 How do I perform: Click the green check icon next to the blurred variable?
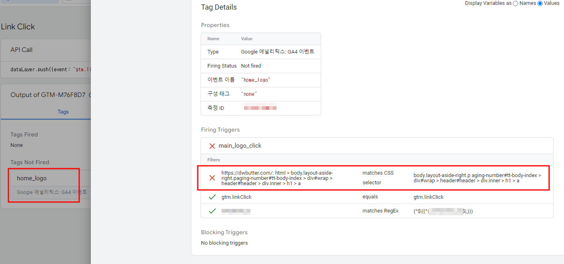212,210
